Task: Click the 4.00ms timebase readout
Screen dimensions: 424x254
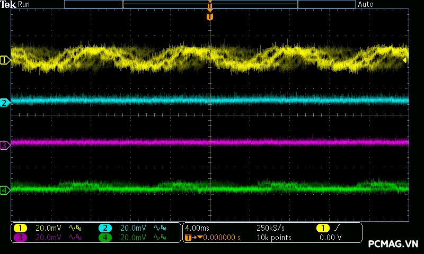Action: pos(198,228)
